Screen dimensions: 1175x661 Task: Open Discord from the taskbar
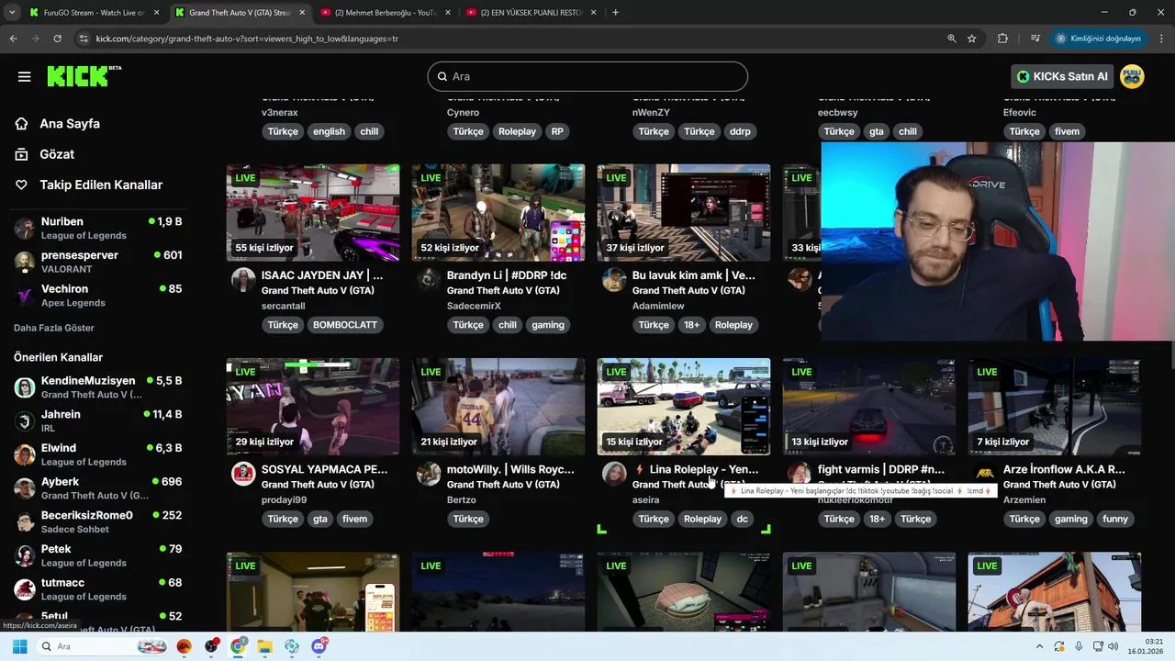pos(319,646)
